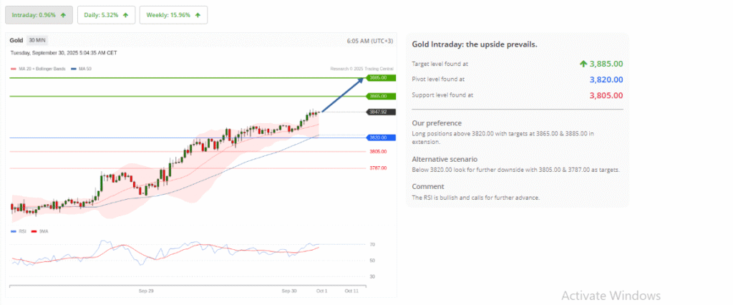733x305 pixels.
Task: Click the 3885.00 green price label
Action: [x=377, y=77]
